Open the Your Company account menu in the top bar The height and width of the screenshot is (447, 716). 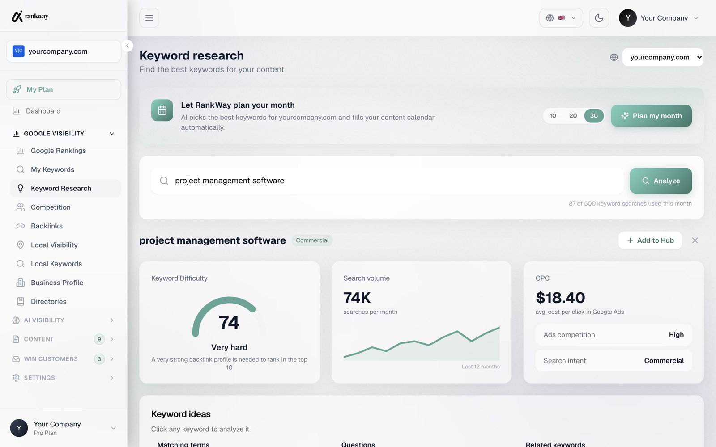(x=659, y=18)
